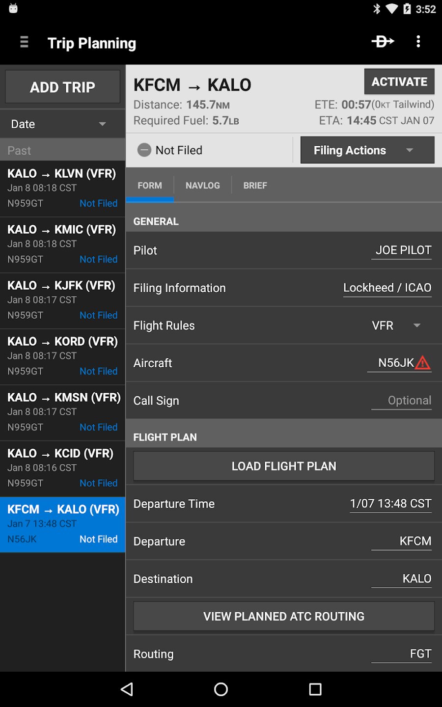Tap the LOAD FLIGHT PLAN button
Image resolution: width=442 pixels, height=707 pixels.
click(x=284, y=466)
